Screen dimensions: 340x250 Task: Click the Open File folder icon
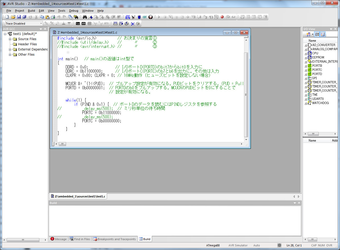click(13, 17)
